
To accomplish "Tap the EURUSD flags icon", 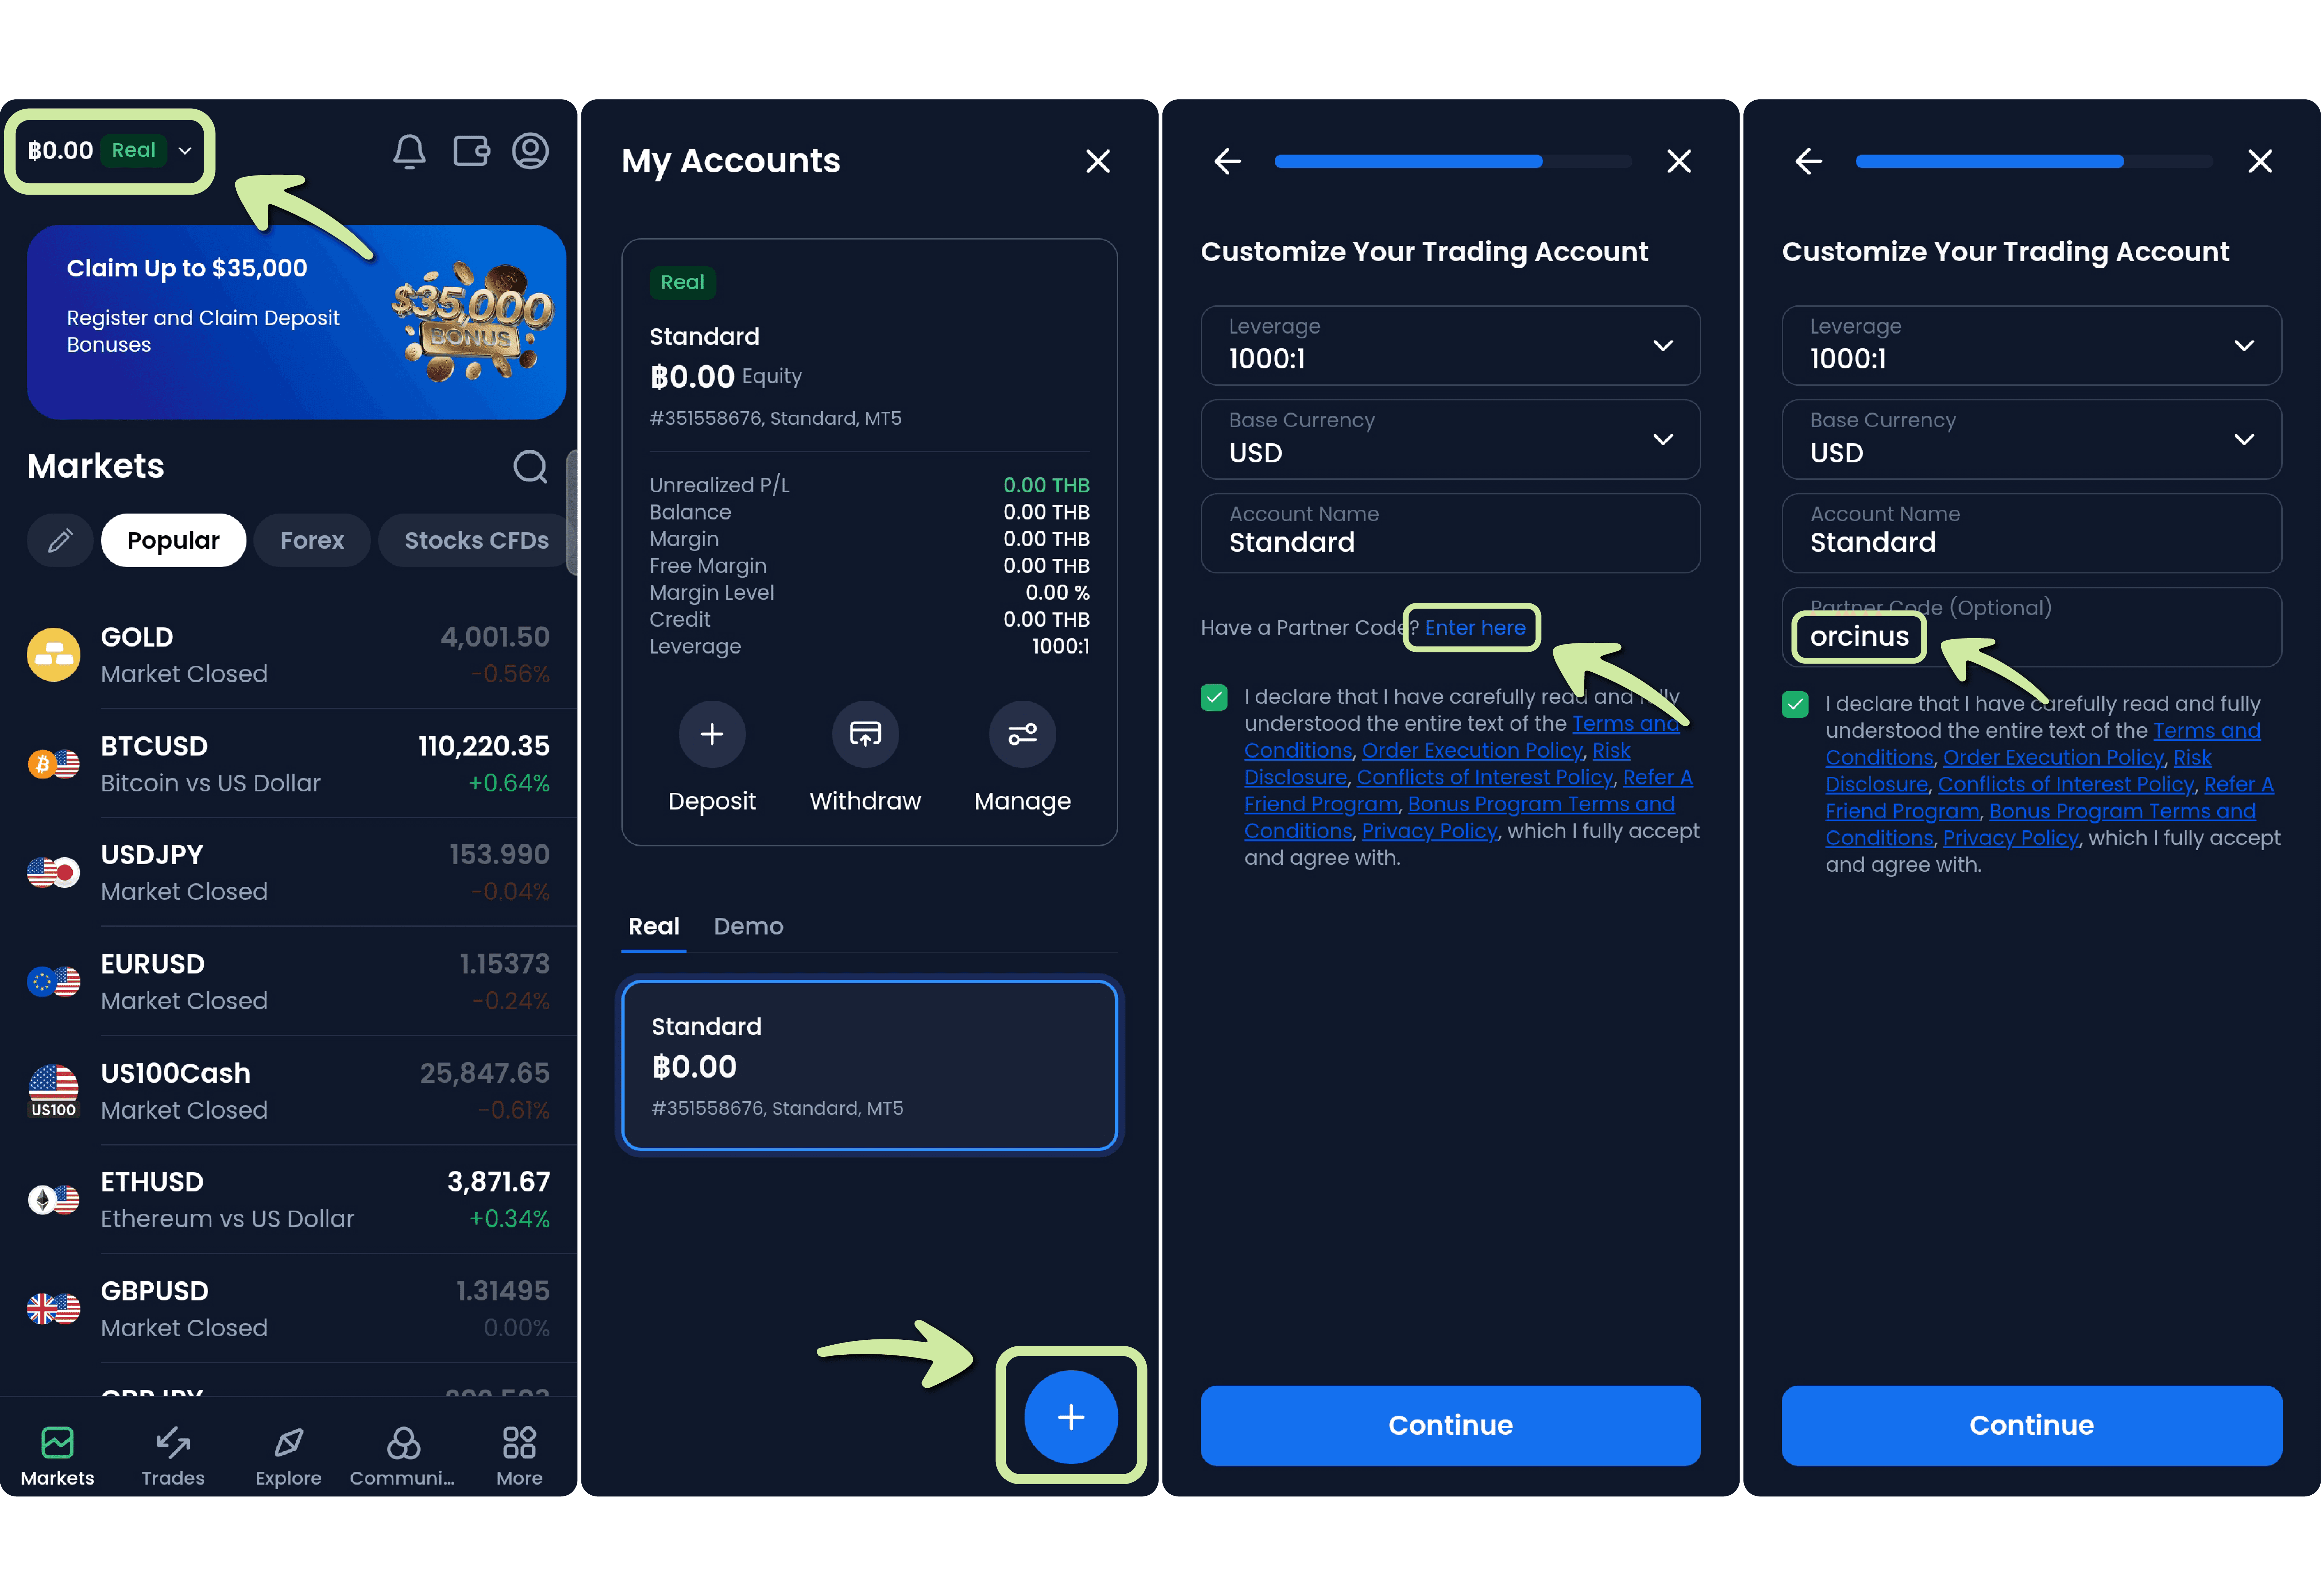I will click(53, 982).
